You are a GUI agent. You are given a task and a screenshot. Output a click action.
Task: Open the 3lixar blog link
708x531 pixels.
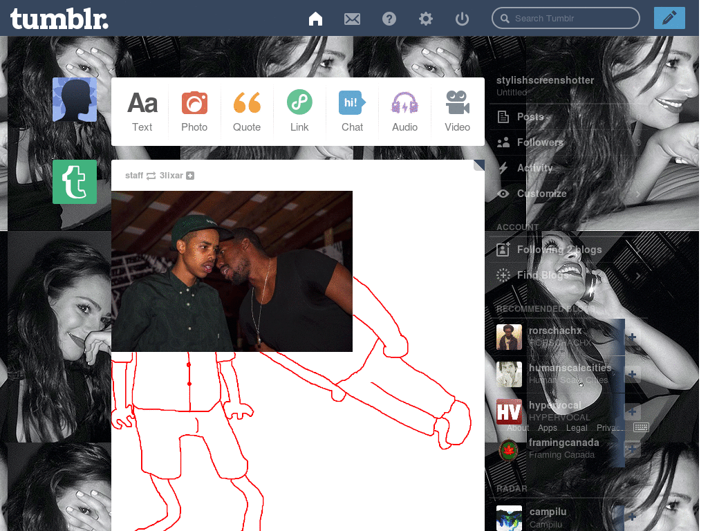point(171,175)
